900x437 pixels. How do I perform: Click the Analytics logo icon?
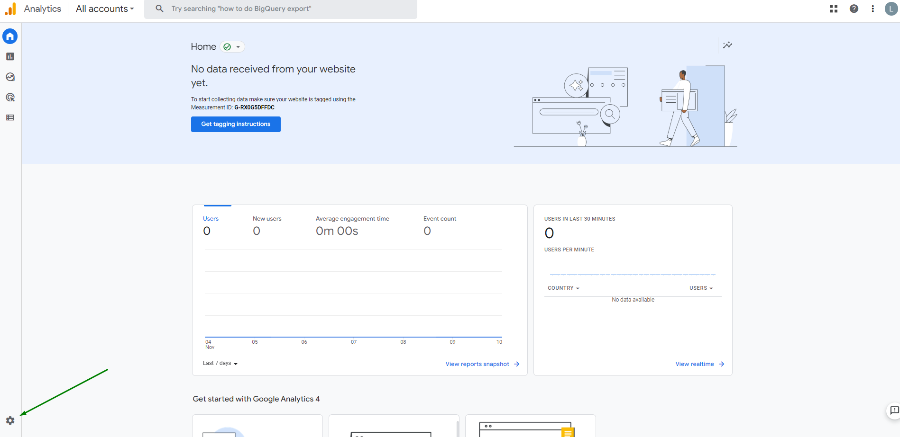coord(10,9)
